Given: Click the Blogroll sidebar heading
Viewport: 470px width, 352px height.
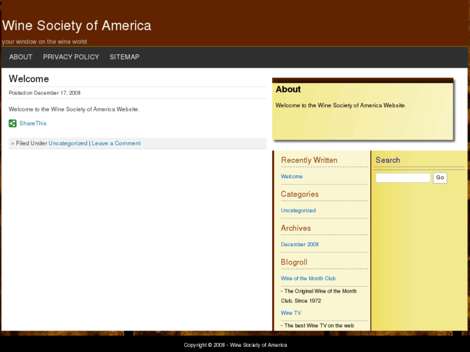Looking at the screenshot, I should point(294,262).
